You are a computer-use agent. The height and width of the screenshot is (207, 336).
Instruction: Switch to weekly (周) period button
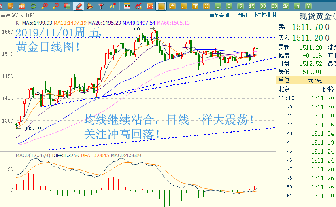point(172,6)
